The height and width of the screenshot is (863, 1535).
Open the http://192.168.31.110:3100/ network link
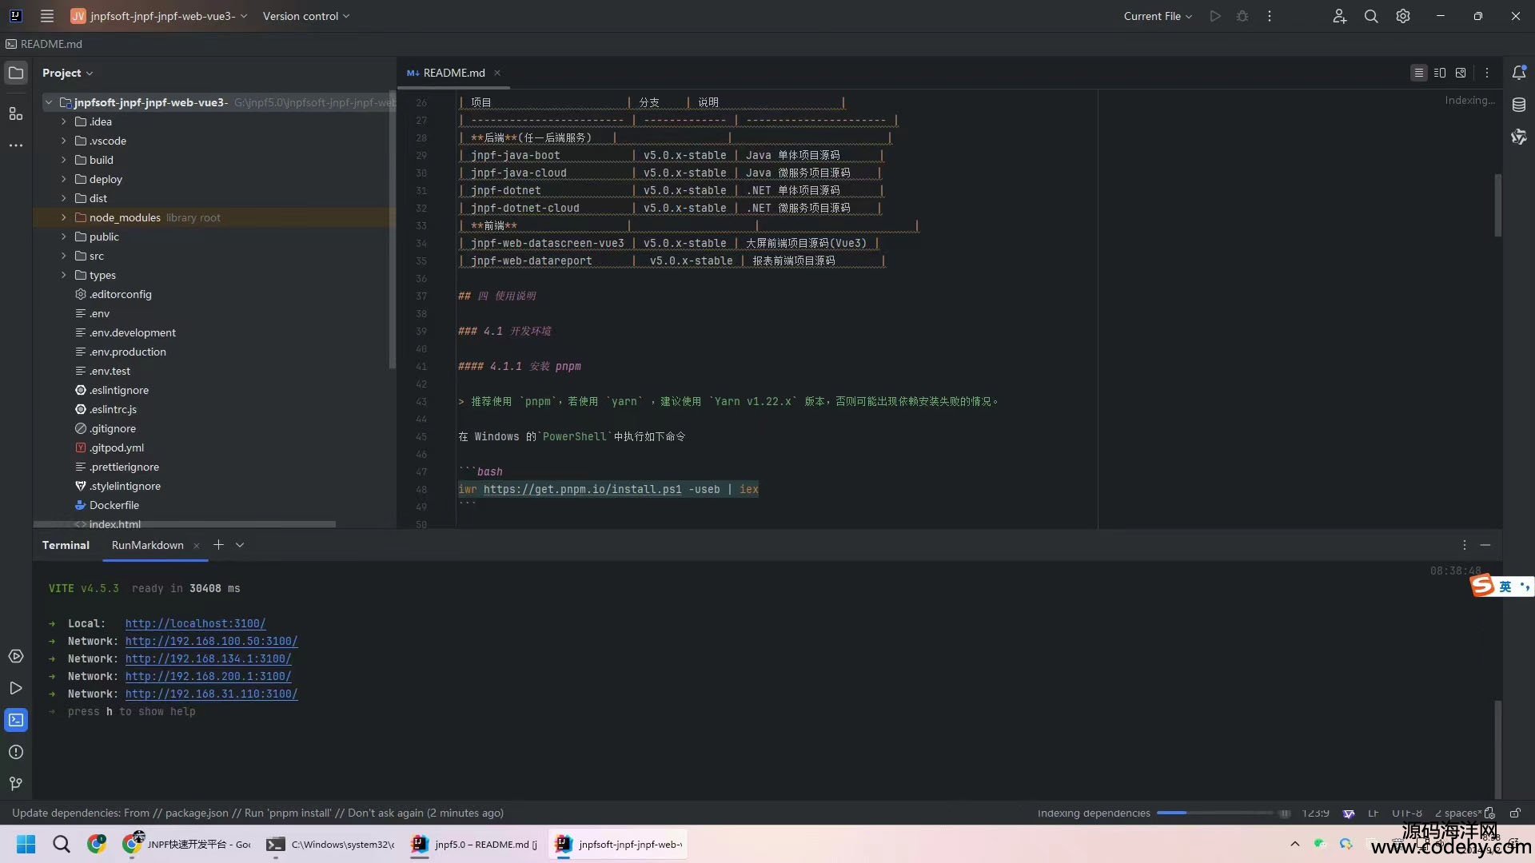[x=211, y=694]
